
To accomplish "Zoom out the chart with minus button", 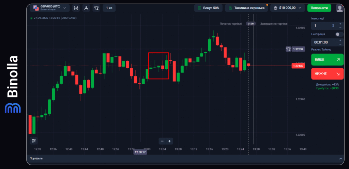I will 162,141.
